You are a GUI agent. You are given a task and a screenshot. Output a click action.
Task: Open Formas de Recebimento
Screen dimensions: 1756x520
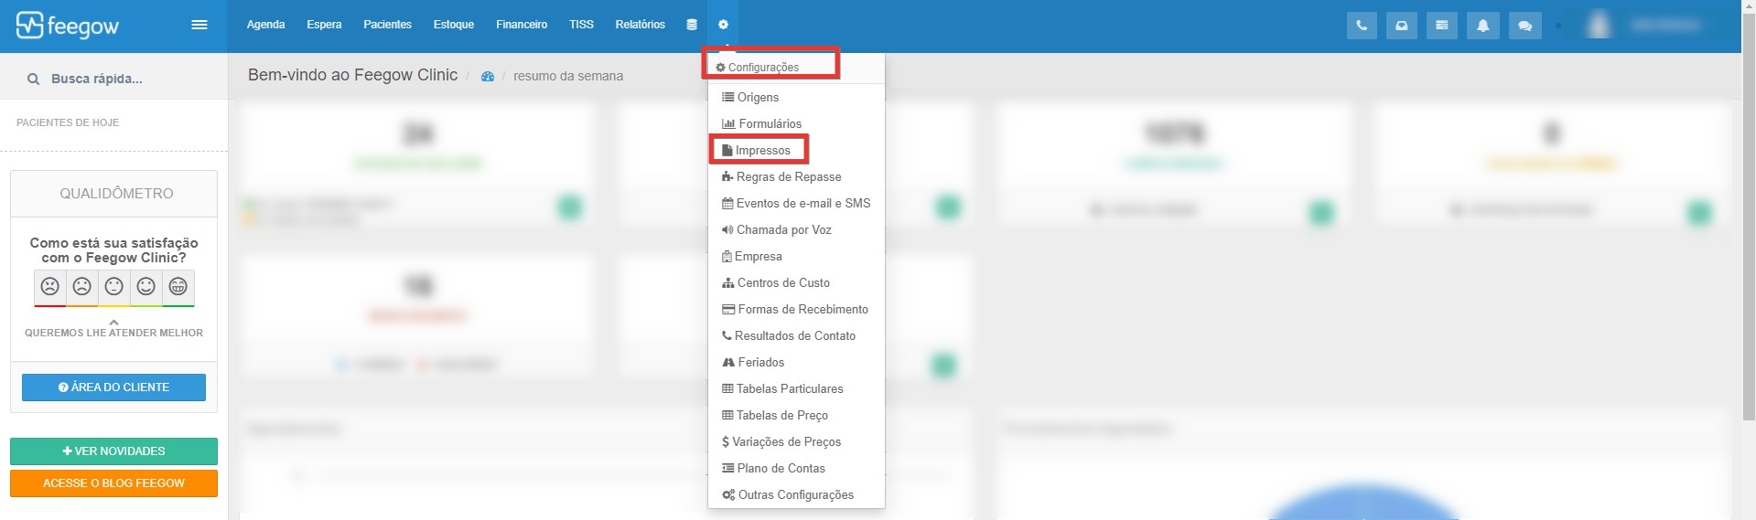[x=796, y=309]
